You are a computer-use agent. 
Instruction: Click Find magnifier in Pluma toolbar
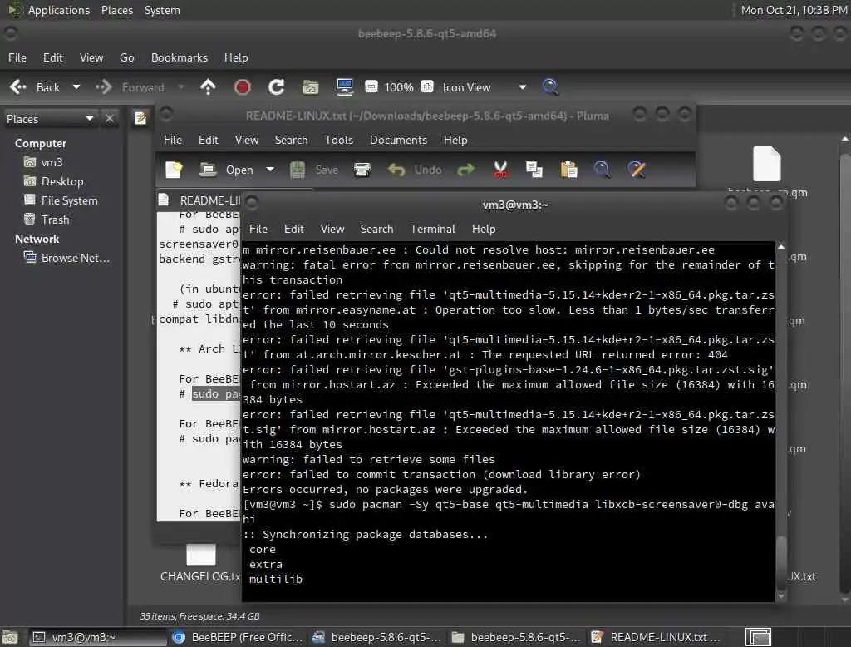pos(603,170)
